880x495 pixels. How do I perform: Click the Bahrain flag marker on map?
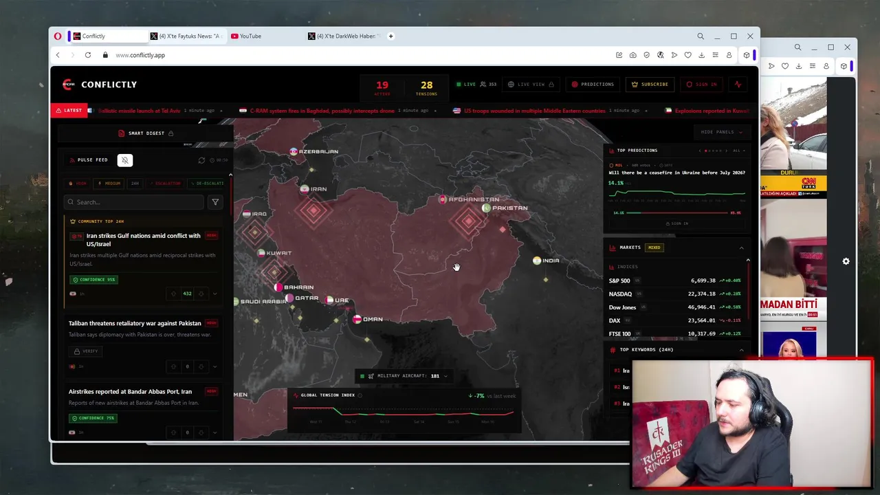point(278,287)
